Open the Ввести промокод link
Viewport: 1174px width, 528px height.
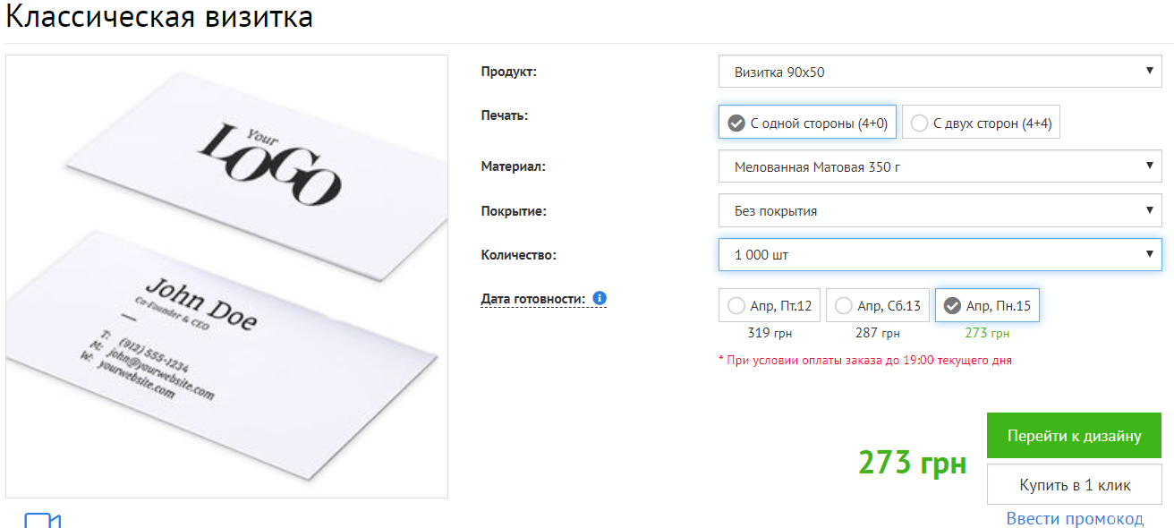(1075, 519)
